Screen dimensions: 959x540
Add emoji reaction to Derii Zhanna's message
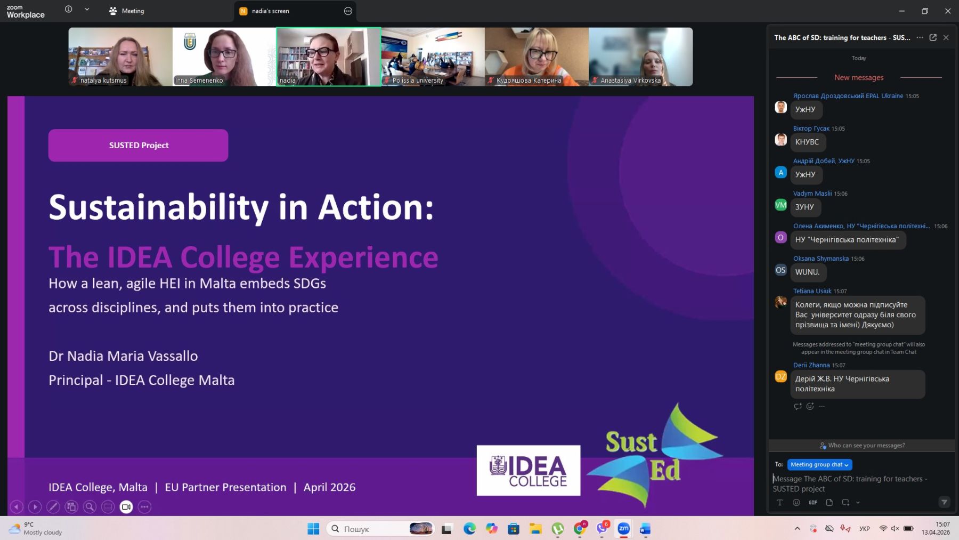[810, 406]
